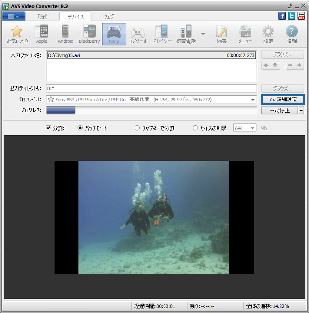Remove file with minus button

[290, 65]
